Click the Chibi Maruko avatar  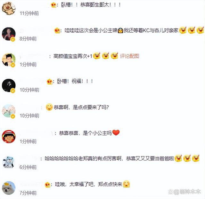(9, 137)
